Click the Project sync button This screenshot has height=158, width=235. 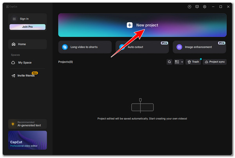(x=215, y=62)
